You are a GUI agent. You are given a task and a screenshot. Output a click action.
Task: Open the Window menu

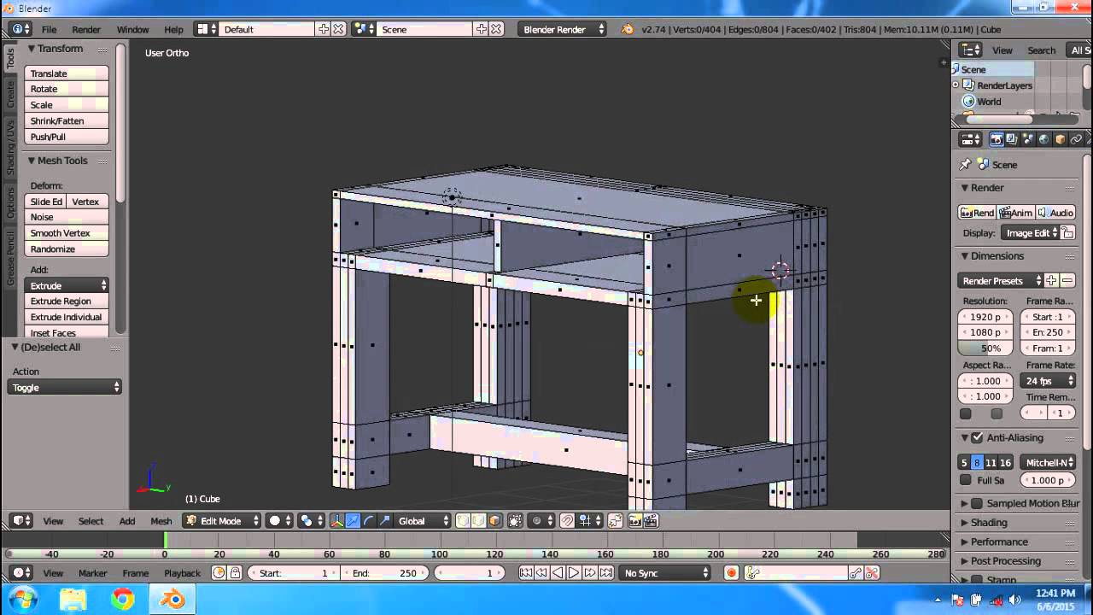click(x=132, y=29)
